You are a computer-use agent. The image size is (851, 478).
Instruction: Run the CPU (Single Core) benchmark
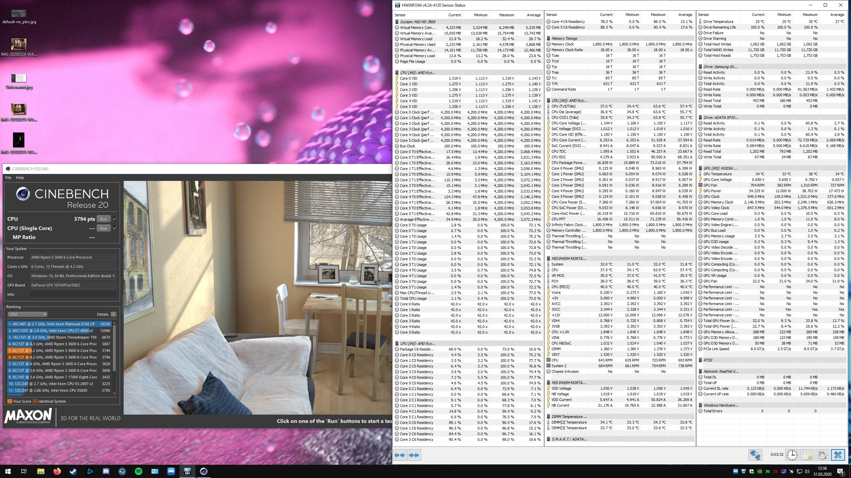pos(103,228)
